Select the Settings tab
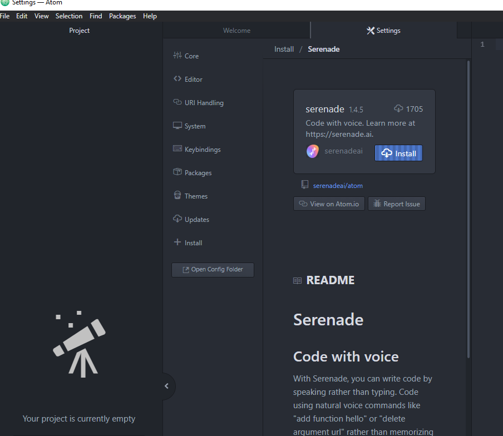This screenshot has height=436, width=503. 384,31
